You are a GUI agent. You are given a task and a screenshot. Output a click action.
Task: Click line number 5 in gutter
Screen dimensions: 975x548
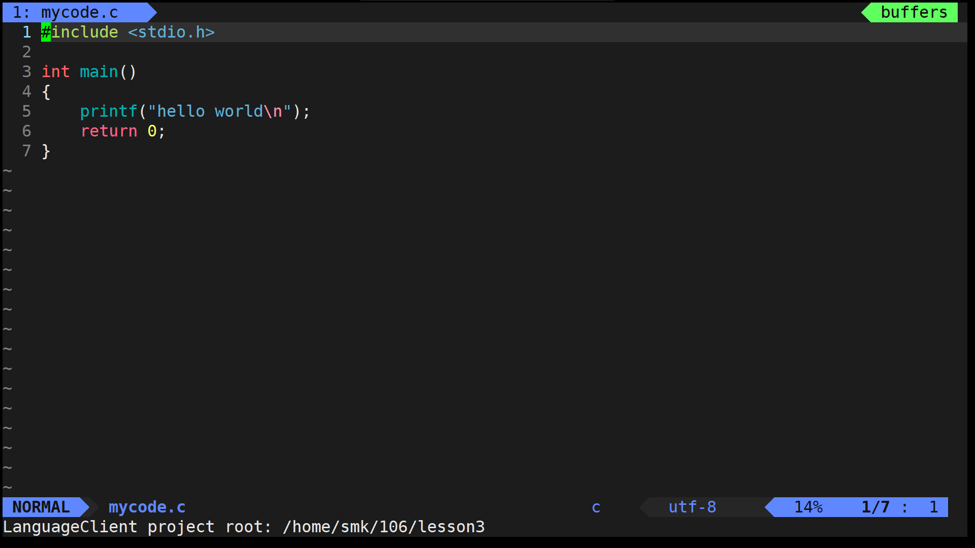click(x=26, y=111)
